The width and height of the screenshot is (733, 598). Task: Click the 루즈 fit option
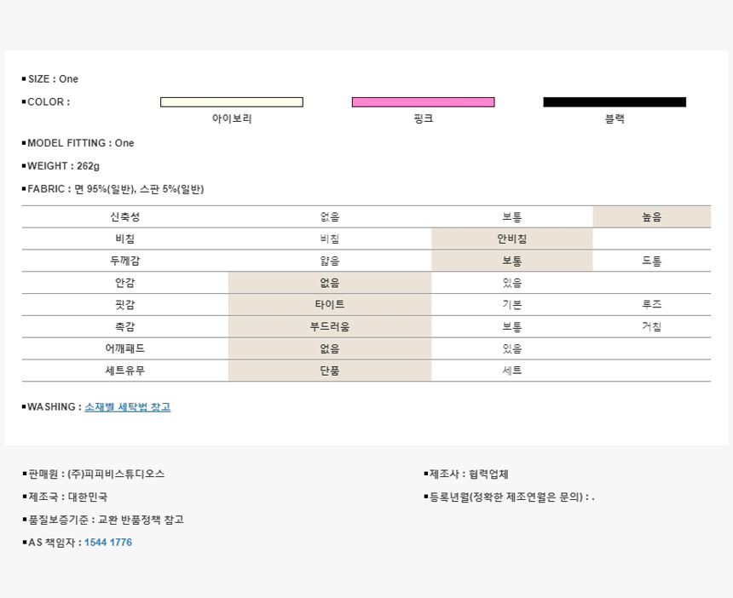pyautogui.click(x=651, y=305)
